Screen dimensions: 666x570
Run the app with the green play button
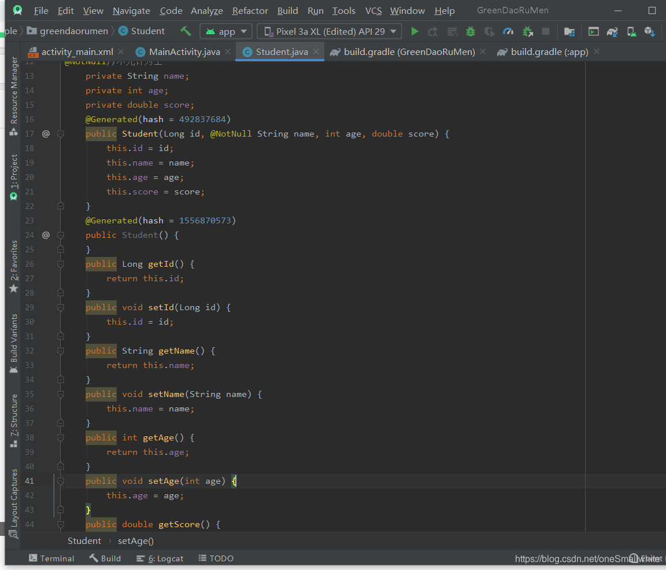point(415,31)
